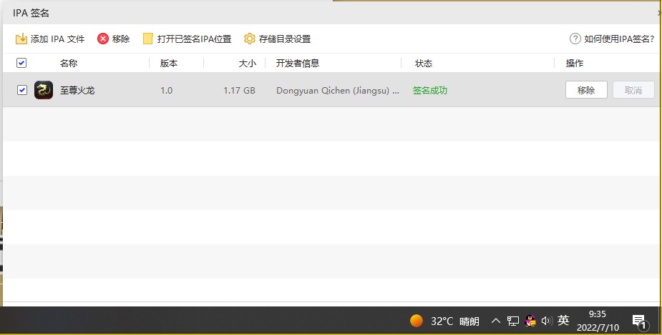The width and height of the screenshot is (662, 335).
Task: Expand the hidden system tray icons chevron
Action: [x=495, y=321]
